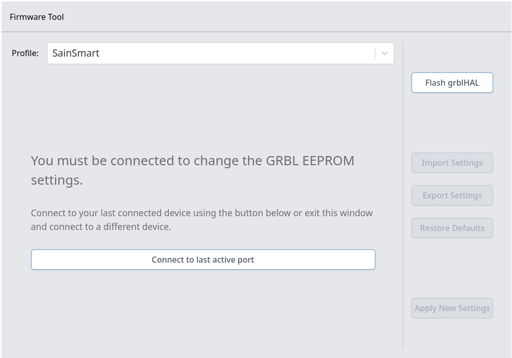Reconnect using the last active port button
This screenshot has height=358, width=512.
(x=203, y=260)
